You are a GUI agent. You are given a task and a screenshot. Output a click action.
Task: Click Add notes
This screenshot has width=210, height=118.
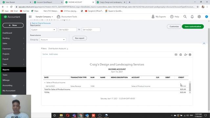coord(53,54)
